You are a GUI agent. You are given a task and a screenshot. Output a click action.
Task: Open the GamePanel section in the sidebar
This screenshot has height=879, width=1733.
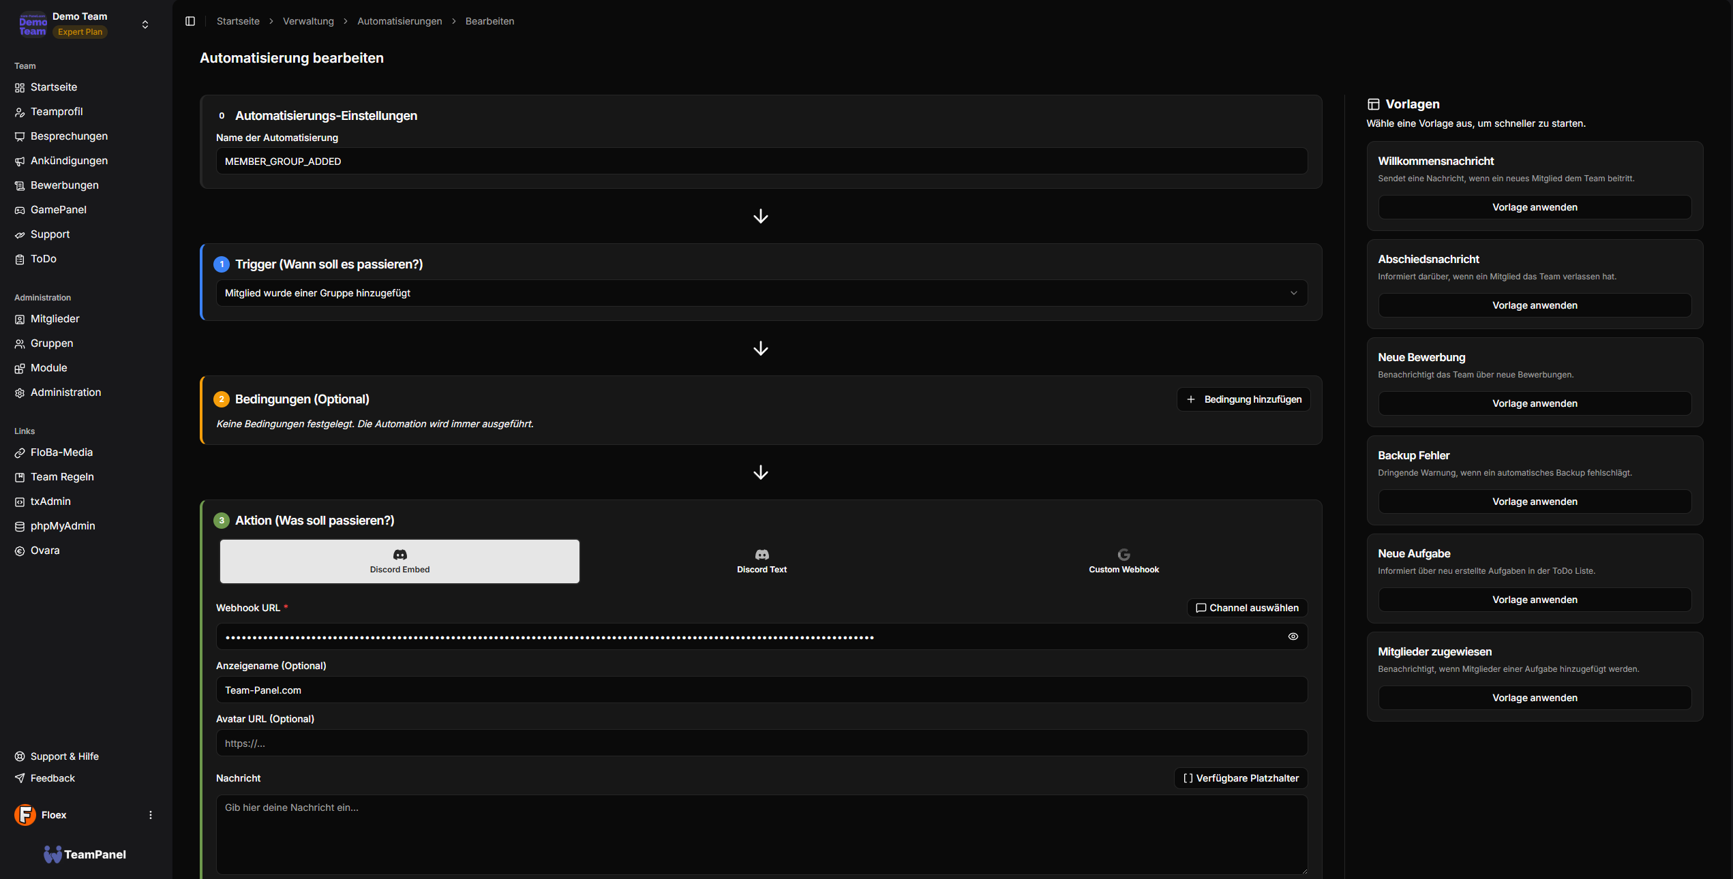pos(58,209)
